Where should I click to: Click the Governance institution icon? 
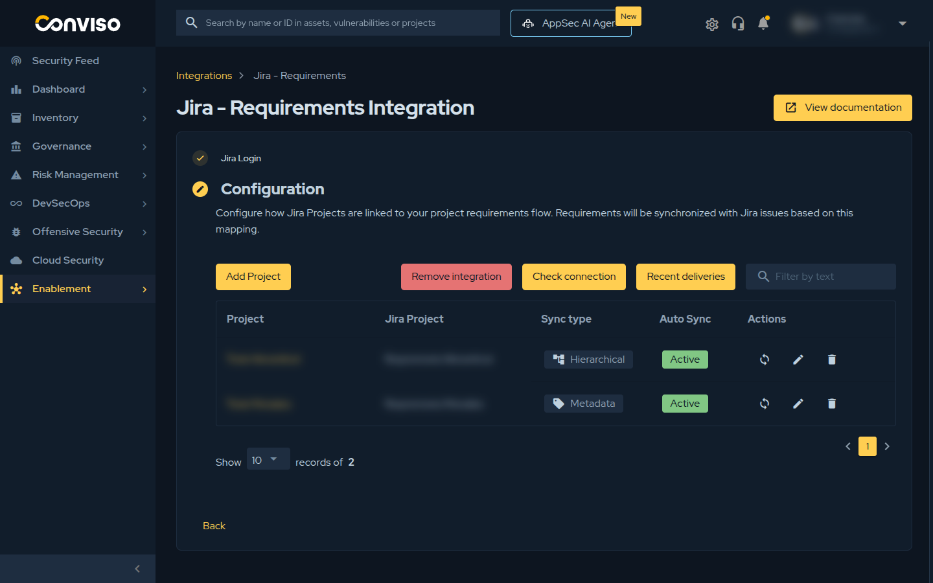click(x=16, y=146)
